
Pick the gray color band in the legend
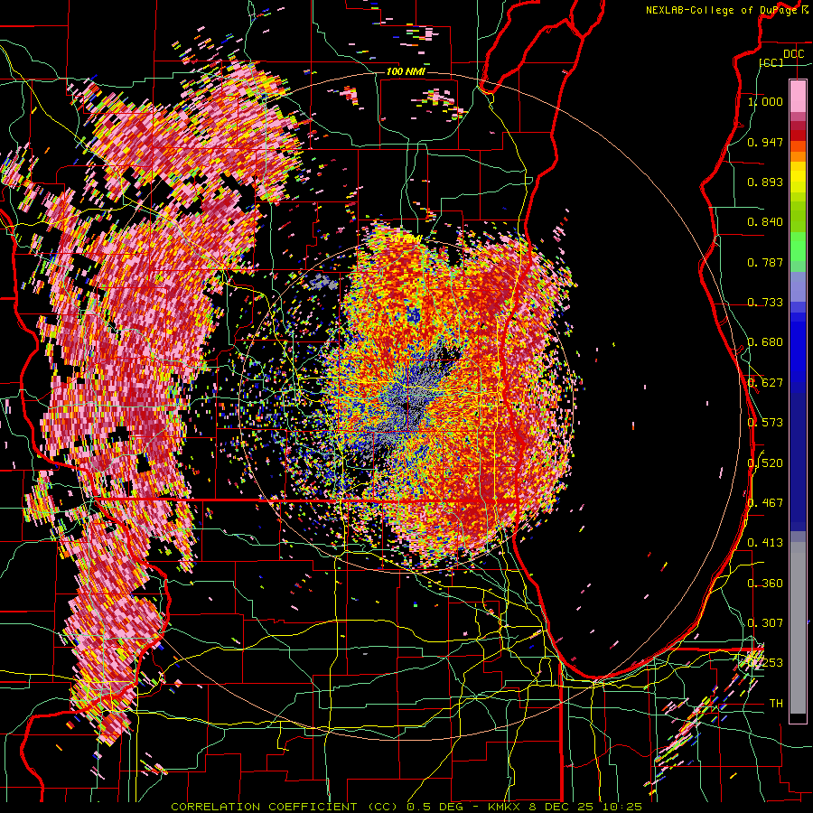click(798, 628)
